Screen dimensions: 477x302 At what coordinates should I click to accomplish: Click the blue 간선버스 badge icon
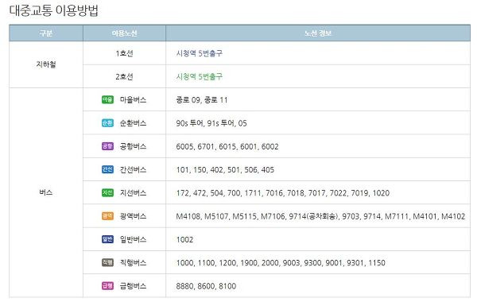click(107, 169)
